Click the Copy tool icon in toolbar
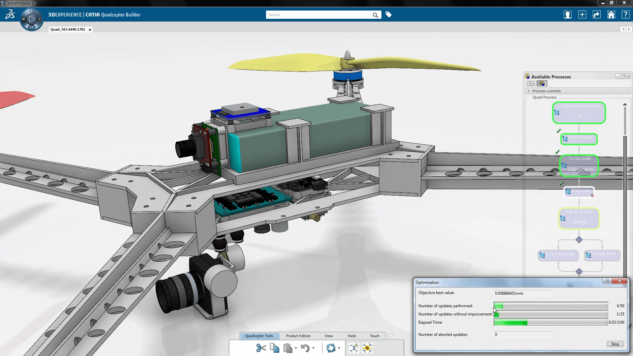Screen dimensions: 633x356 274,348
